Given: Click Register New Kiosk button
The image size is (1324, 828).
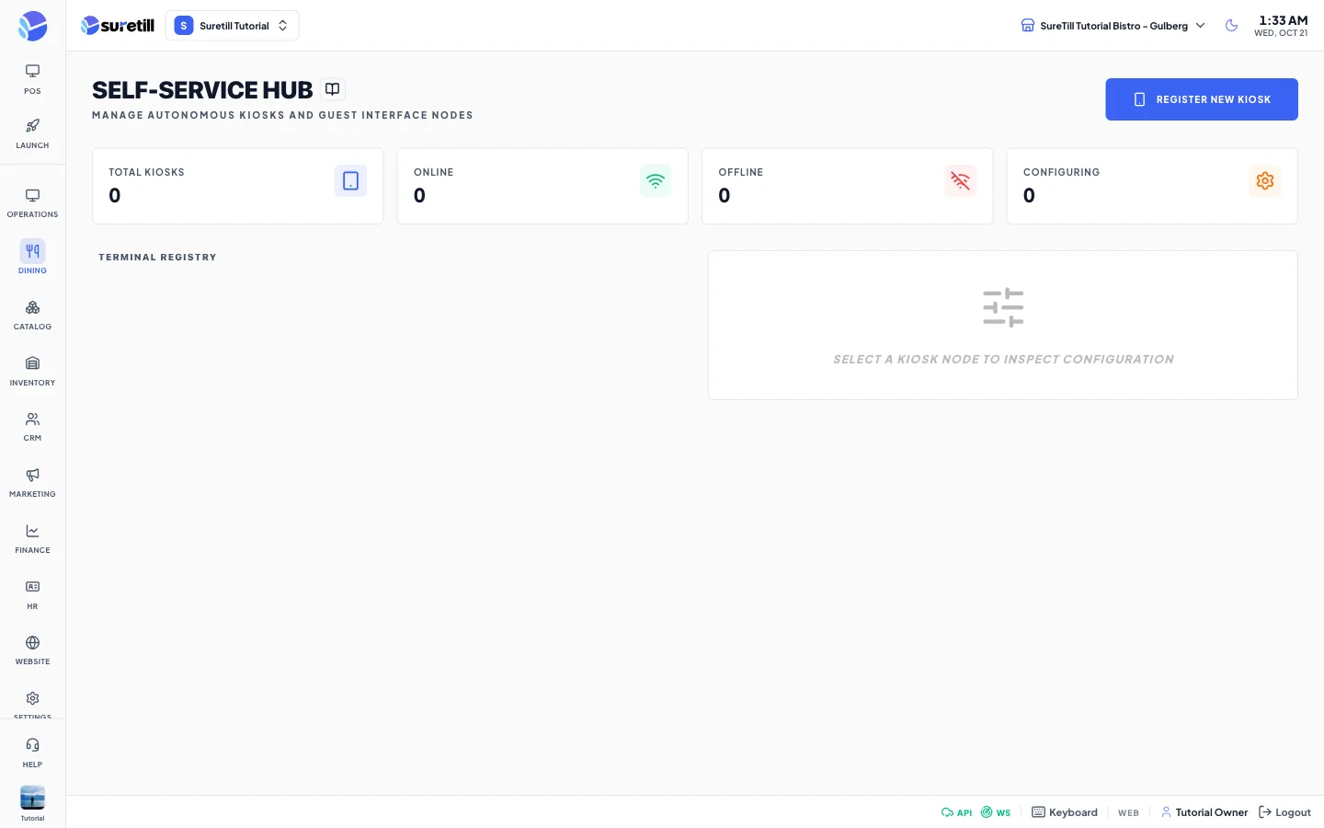Looking at the screenshot, I should click(x=1201, y=99).
